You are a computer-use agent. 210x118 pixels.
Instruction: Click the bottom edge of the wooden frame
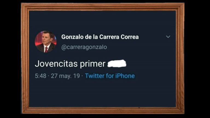103,110
